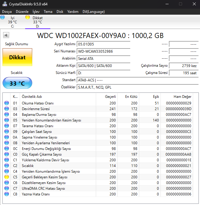Screen dimensions: 200x205
Task: Click current value 114 in Sıcaklık row
Action: pos(113,166)
